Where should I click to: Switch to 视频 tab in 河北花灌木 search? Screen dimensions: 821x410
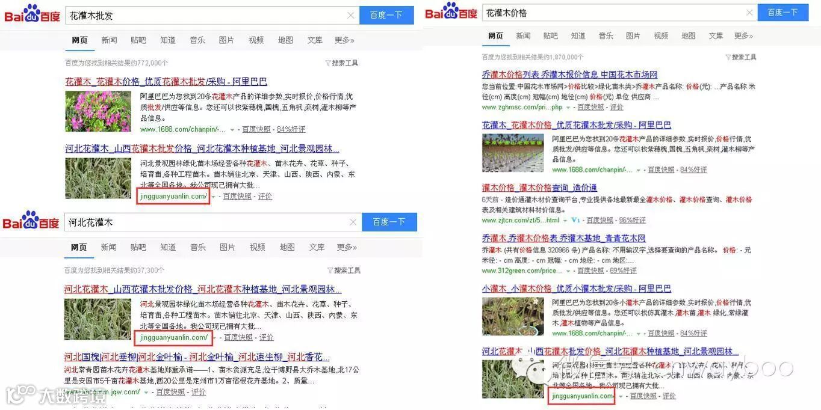coord(257,247)
